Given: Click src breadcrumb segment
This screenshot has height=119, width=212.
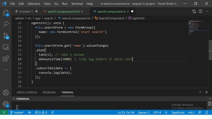Looking at the screenshot, I should coord(29,18).
